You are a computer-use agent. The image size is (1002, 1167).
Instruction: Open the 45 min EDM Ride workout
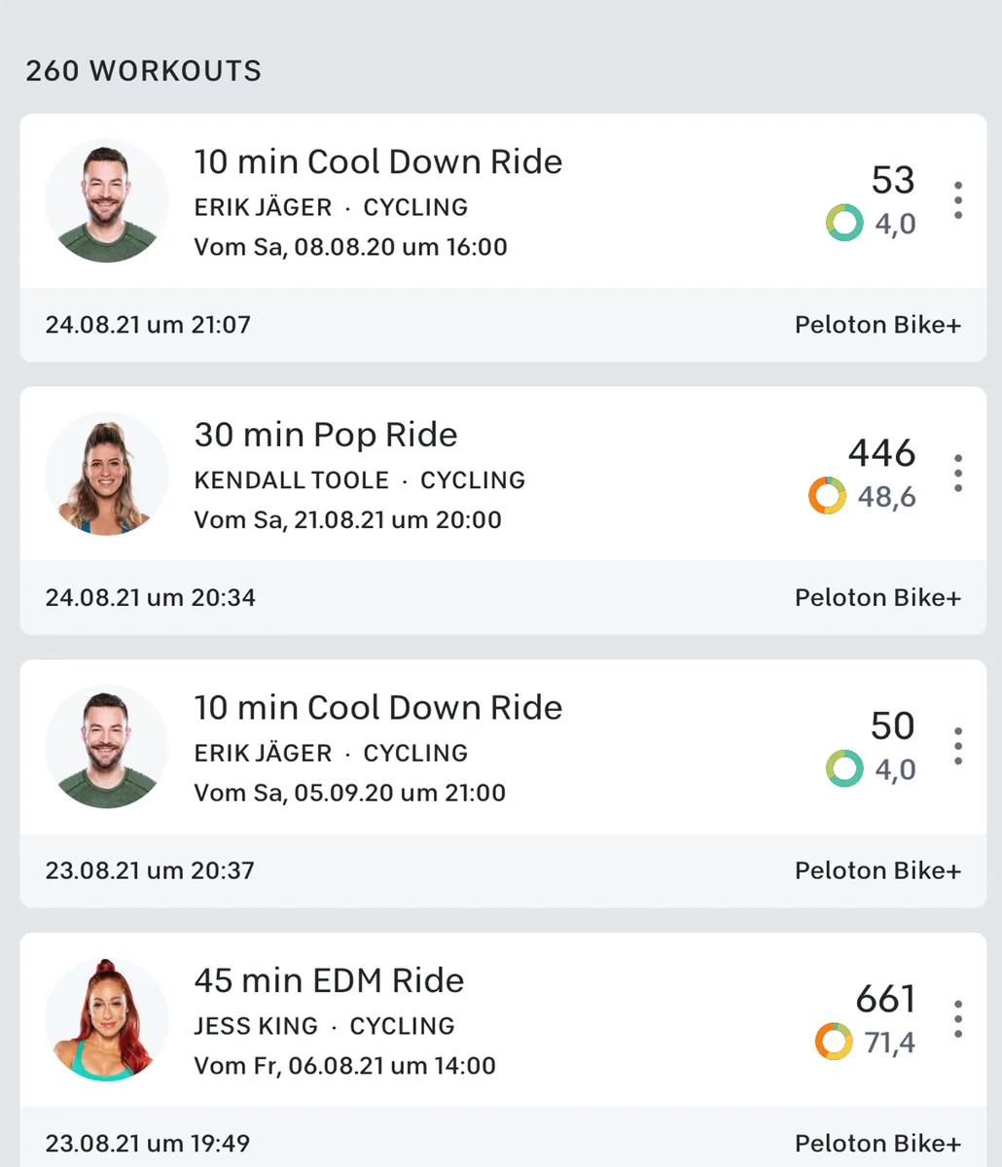pyautogui.click(x=329, y=980)
